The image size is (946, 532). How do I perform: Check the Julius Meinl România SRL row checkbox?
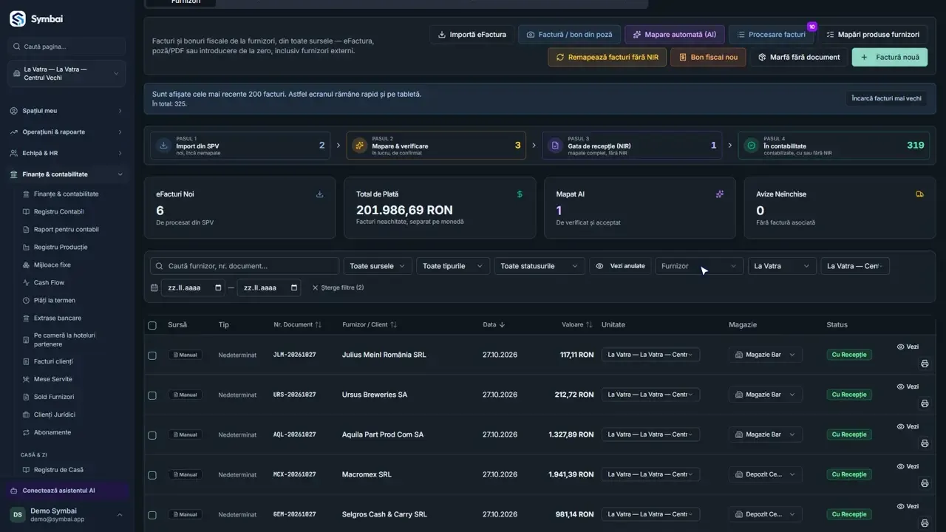point(152,355)
